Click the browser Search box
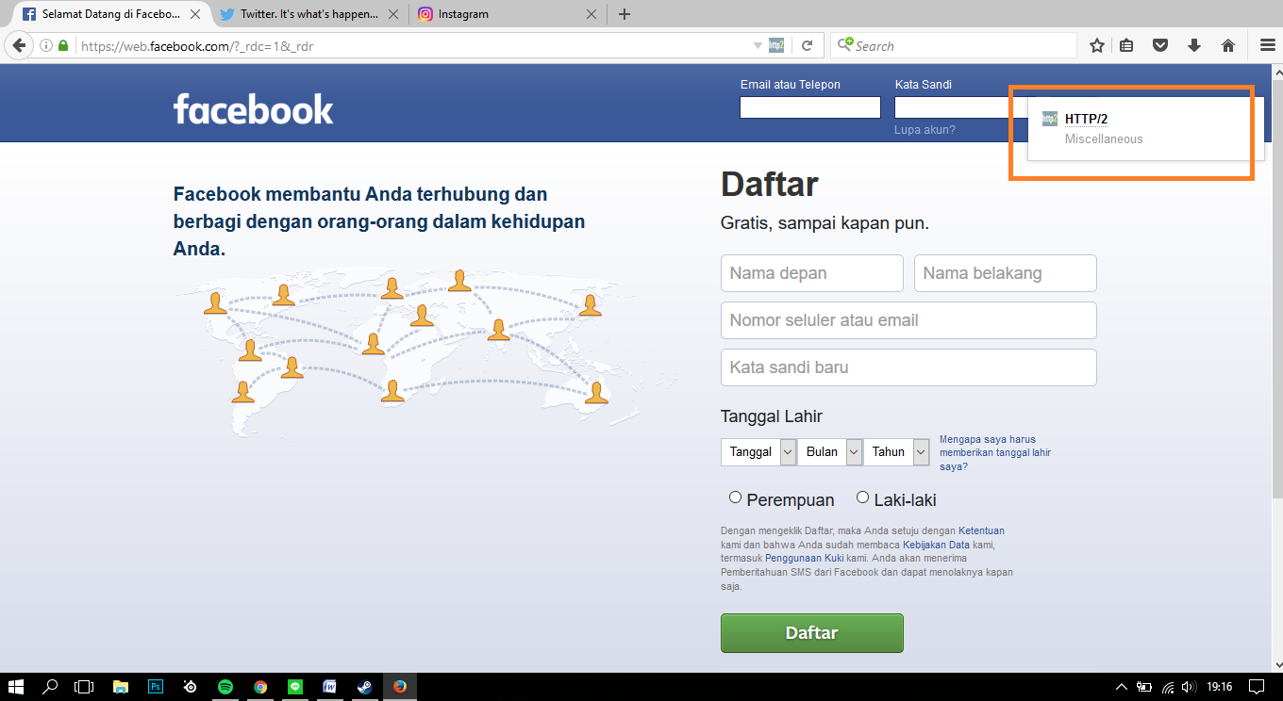 pos(953,45)
